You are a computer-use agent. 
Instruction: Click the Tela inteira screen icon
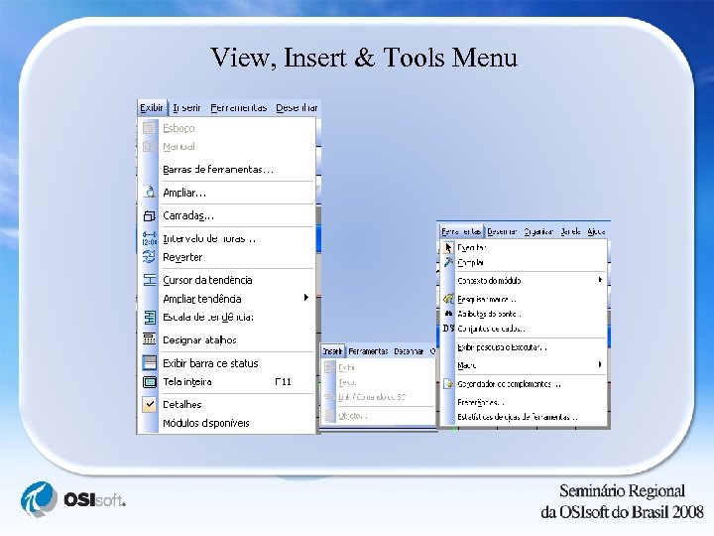point(150,382)
